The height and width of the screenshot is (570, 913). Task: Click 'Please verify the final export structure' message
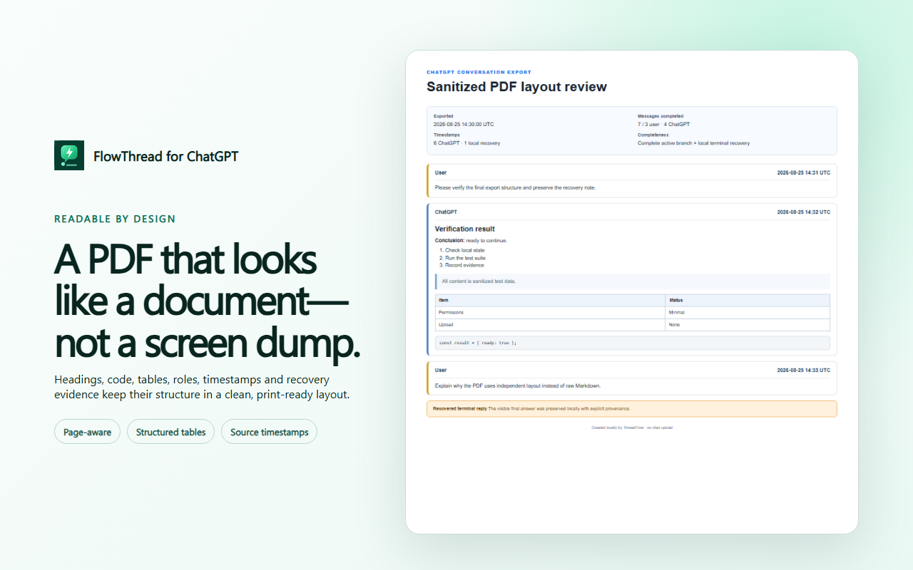pos(515,188)
